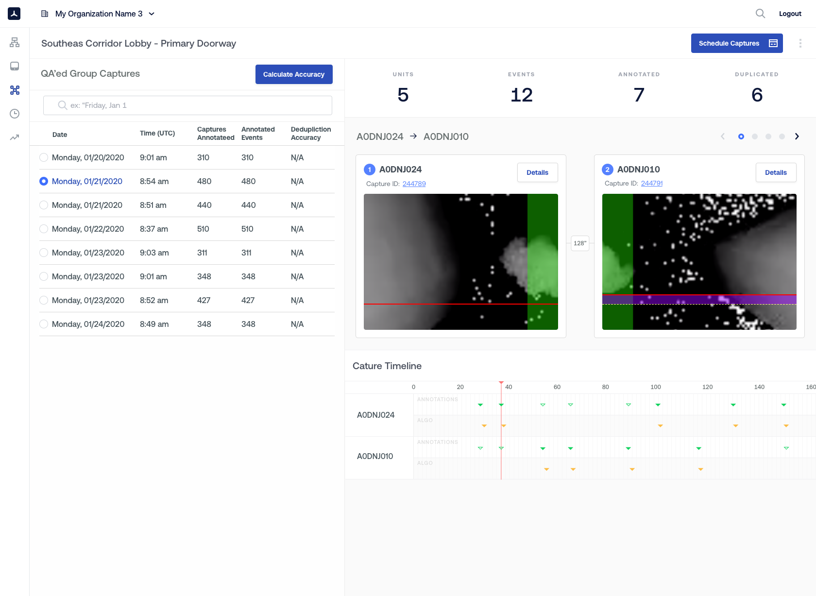816x596 pixels.
Task: Open Details for unit A0DNJ024
Action: click(537, 172)
